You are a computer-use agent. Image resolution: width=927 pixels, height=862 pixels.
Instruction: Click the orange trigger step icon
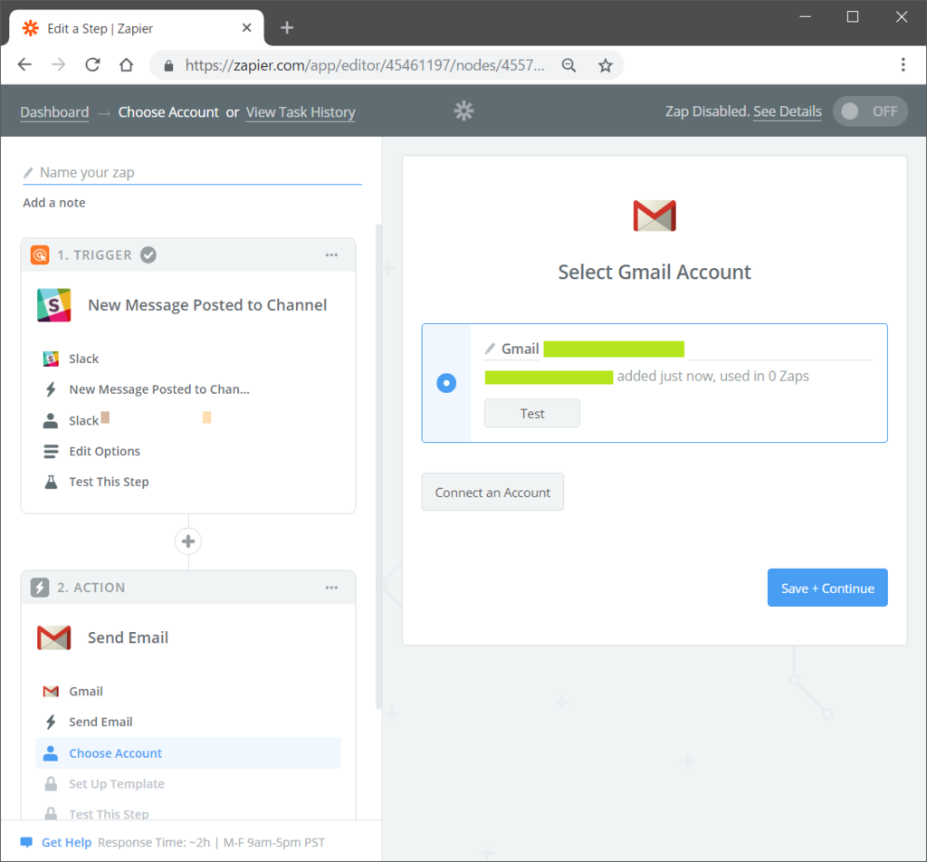click(40, 254)
